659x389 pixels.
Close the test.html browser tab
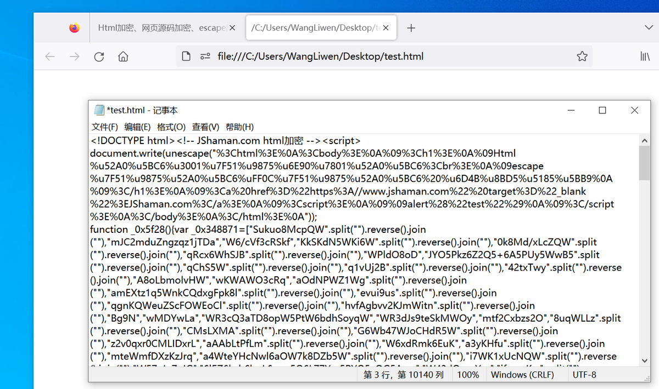click(385, 27)
